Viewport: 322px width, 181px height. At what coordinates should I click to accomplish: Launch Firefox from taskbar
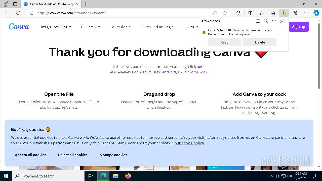[x=128, y=176]
